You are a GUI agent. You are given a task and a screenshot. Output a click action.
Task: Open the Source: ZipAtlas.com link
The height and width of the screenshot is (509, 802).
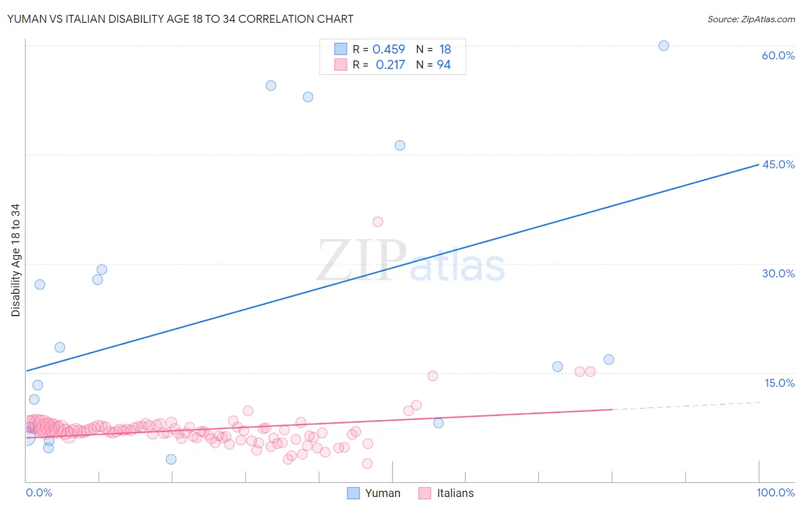coord(751,19)
